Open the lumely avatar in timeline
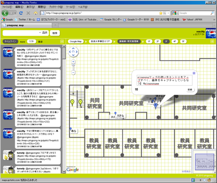The image size is (217, 183). pos(8,155)
